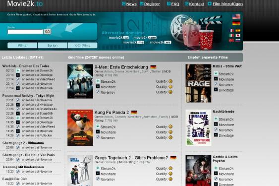Open the Serien tab

pos(53,46)
